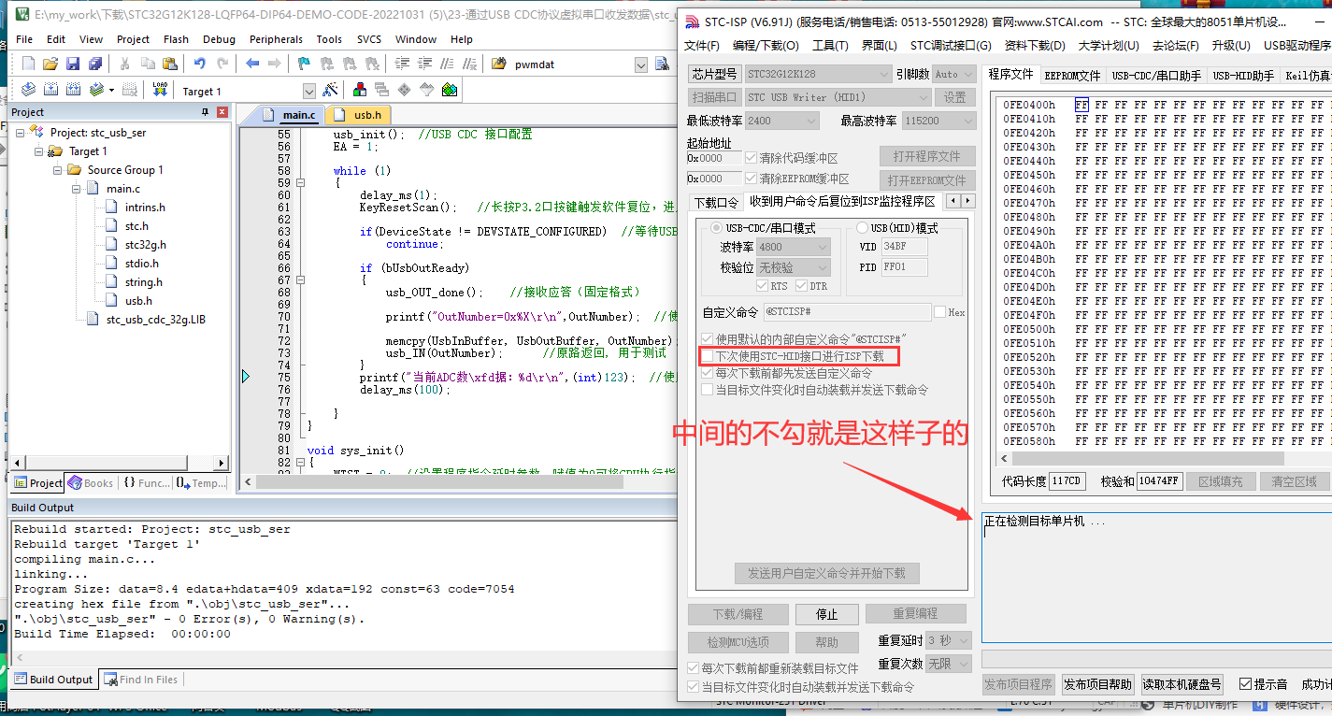Rebuild all target files icon

point(73,90)
